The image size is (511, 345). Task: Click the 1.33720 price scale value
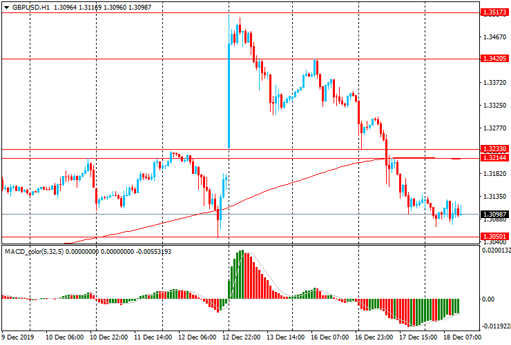[494, 83]
